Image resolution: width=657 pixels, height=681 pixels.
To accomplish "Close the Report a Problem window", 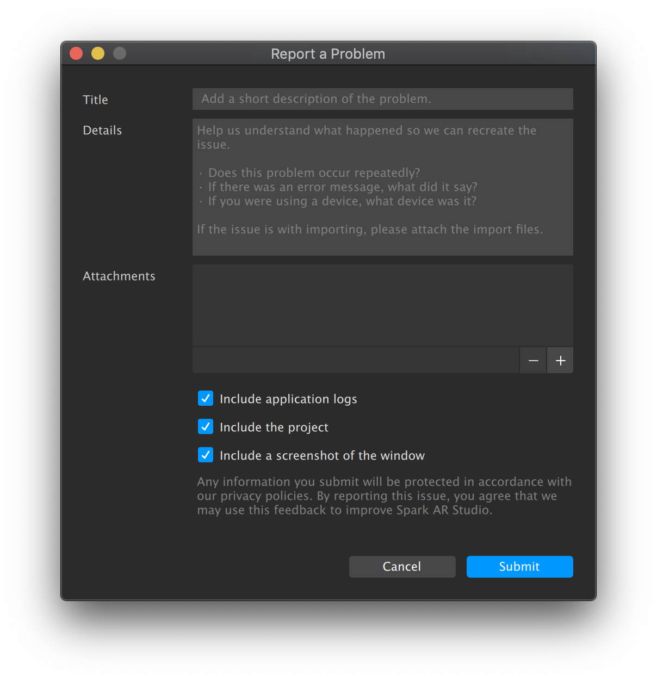I will (76, 53).
